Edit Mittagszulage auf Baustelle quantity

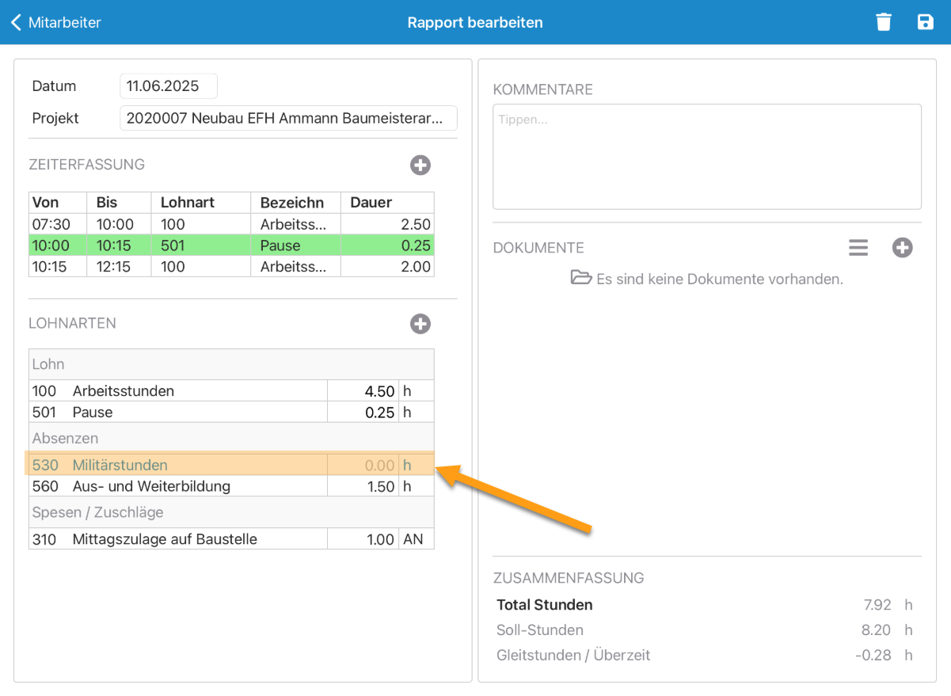click(x=363, y=539)
